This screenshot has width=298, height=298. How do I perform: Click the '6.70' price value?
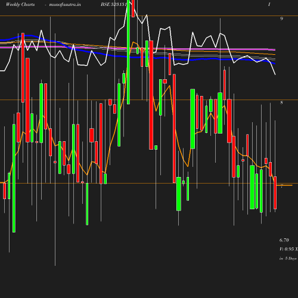[x=284, y=240]
